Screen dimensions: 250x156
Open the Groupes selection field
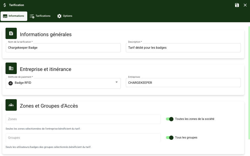(83, 138)
